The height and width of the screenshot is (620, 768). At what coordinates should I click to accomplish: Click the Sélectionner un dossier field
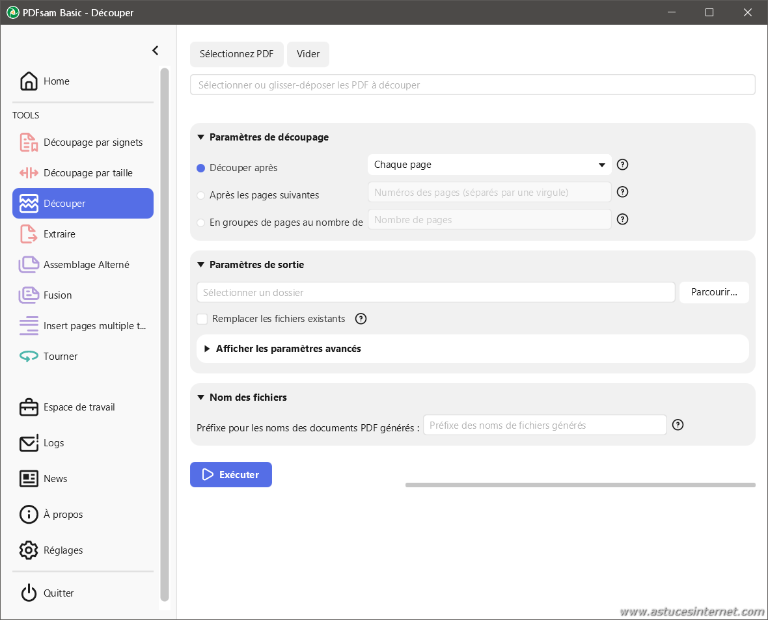(x=435, y=293)
